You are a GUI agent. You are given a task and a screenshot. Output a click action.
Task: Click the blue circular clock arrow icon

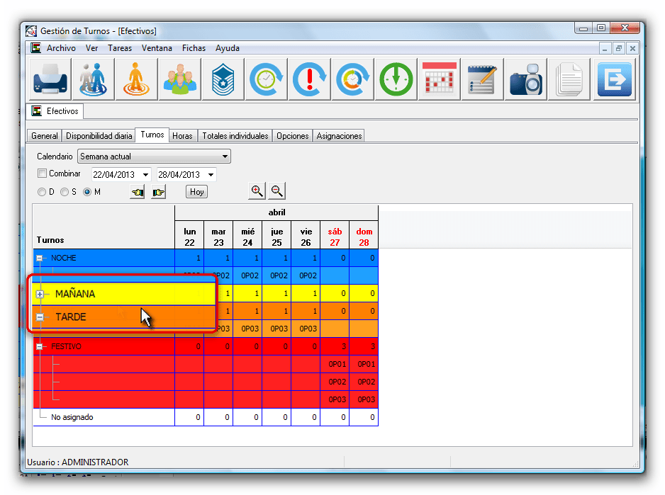[267, 79]
